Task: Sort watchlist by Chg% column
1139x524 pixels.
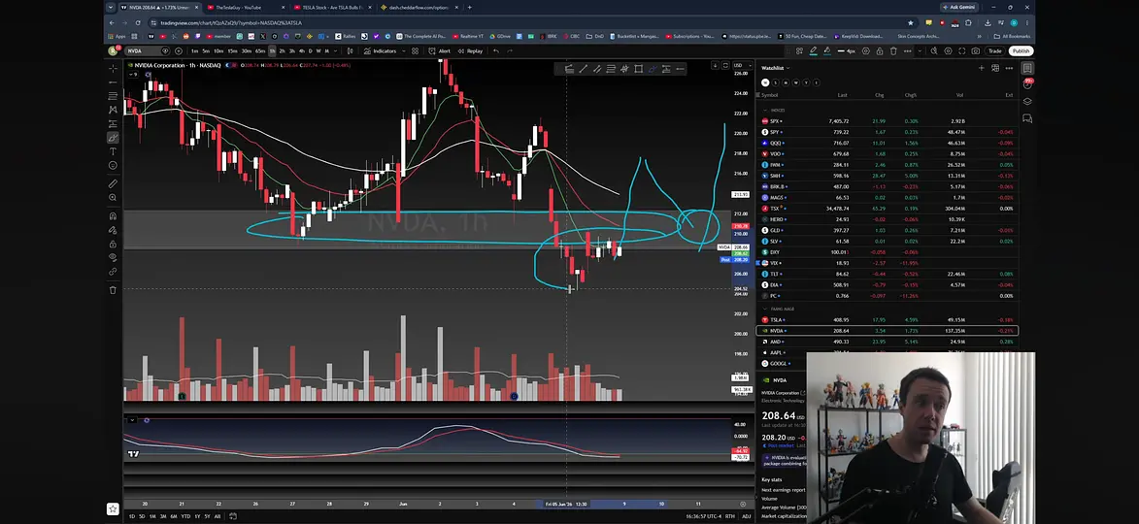Action: pos(911,95)
